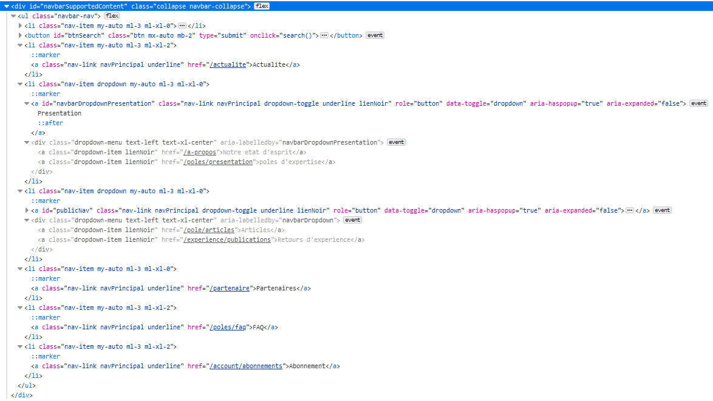
Task: Click the event badge on btnSearch button
Action: click(375, 35)
